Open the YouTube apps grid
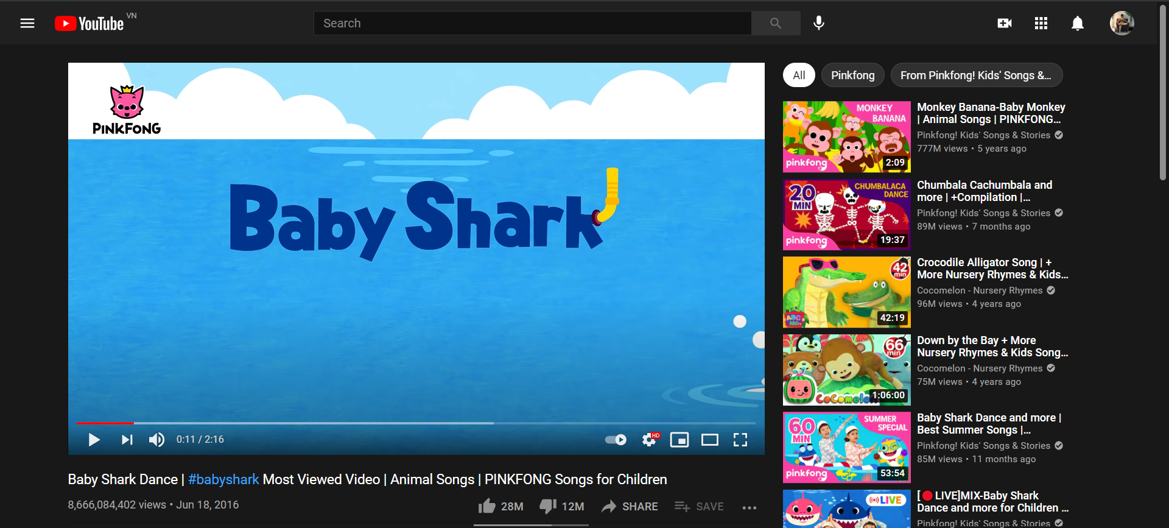 (1041, 23)
